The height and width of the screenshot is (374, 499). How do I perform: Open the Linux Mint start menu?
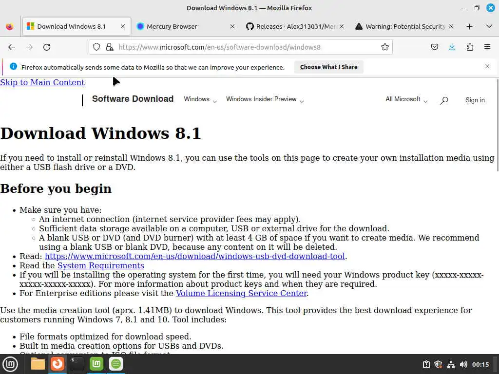10,364
